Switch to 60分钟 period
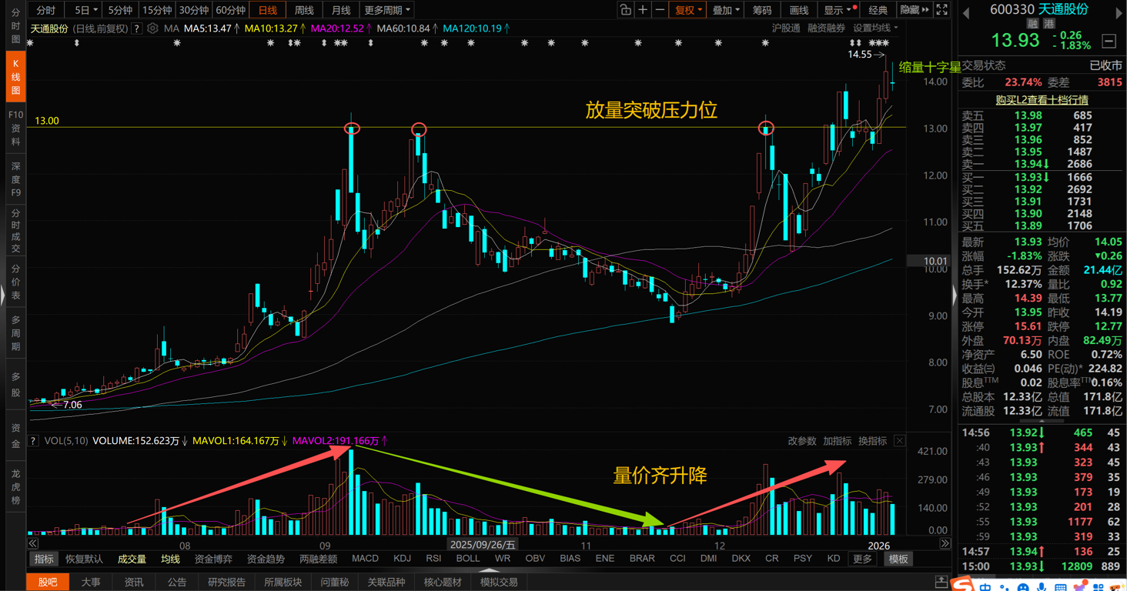1127x591 pixels. coord(230,10)
